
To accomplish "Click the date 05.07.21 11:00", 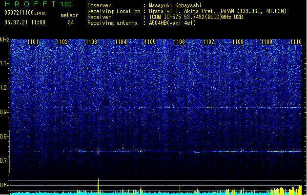I will coord(25,22).
